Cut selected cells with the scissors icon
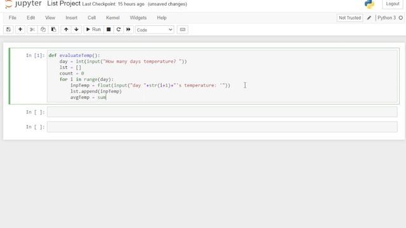 coord(32,30)
